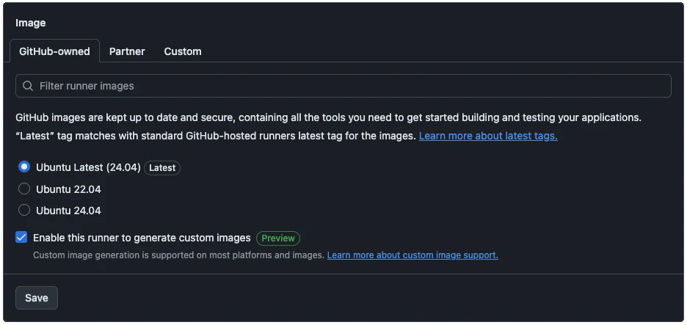Save the runner image settings
Screen dimensions: 687x325
click(x=37, y=298)
